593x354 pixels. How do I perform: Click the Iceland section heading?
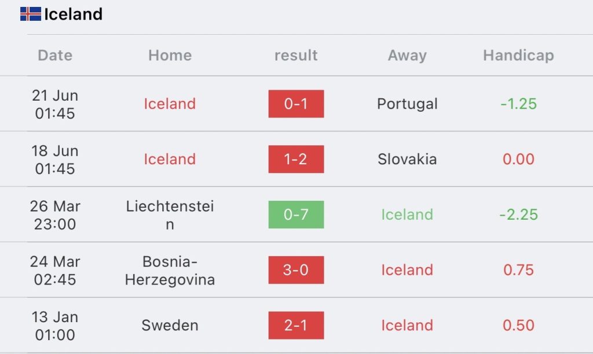tap(73, 14)
